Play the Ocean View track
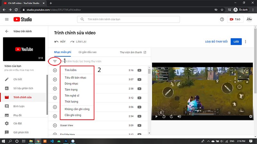The width and height of the screenshot is (257, 144). pyautogui.click(x=55, y=125)
